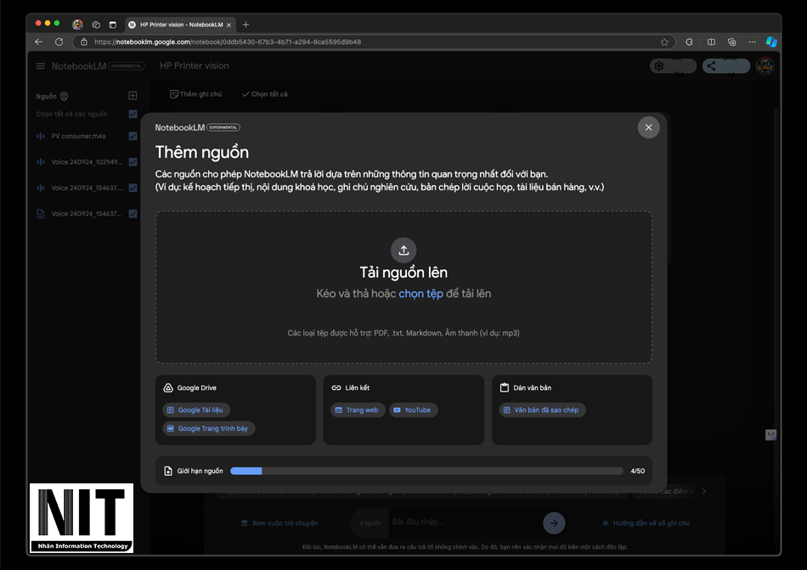Click the chevron right of suggested questions
The height and width of the screenshot is (570, 807).
click(704, 491)
